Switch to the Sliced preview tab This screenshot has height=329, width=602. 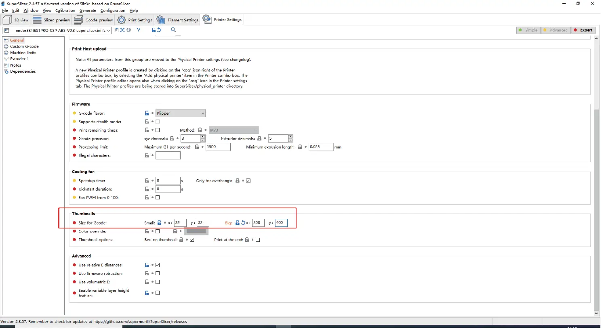pos(51,20)
